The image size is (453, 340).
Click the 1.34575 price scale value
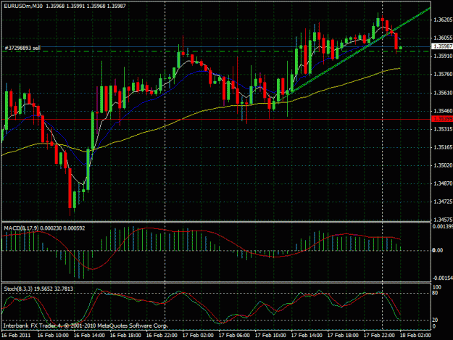(x=443, y=220)
